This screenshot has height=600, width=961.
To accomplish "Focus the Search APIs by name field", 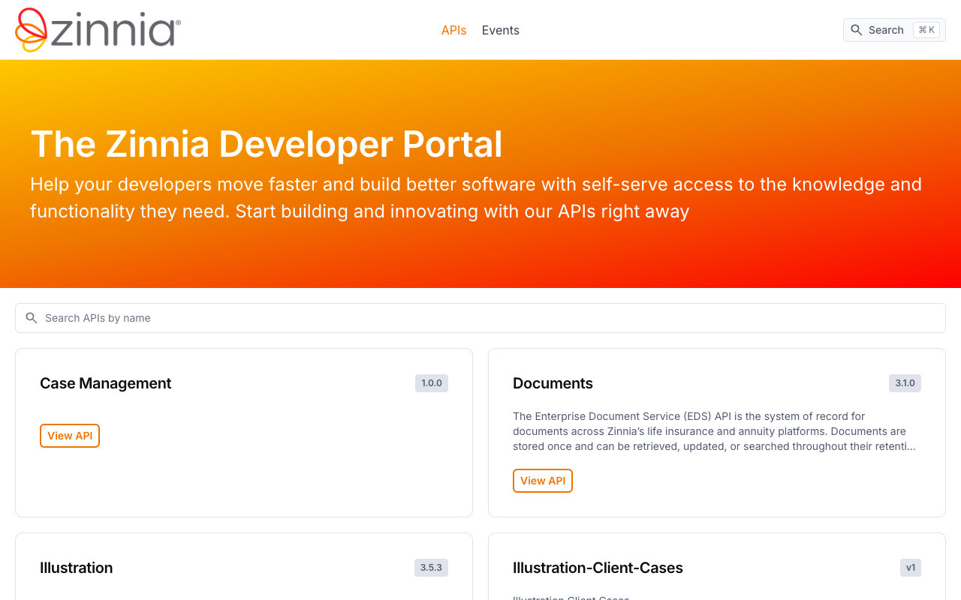I will (480, 318).
